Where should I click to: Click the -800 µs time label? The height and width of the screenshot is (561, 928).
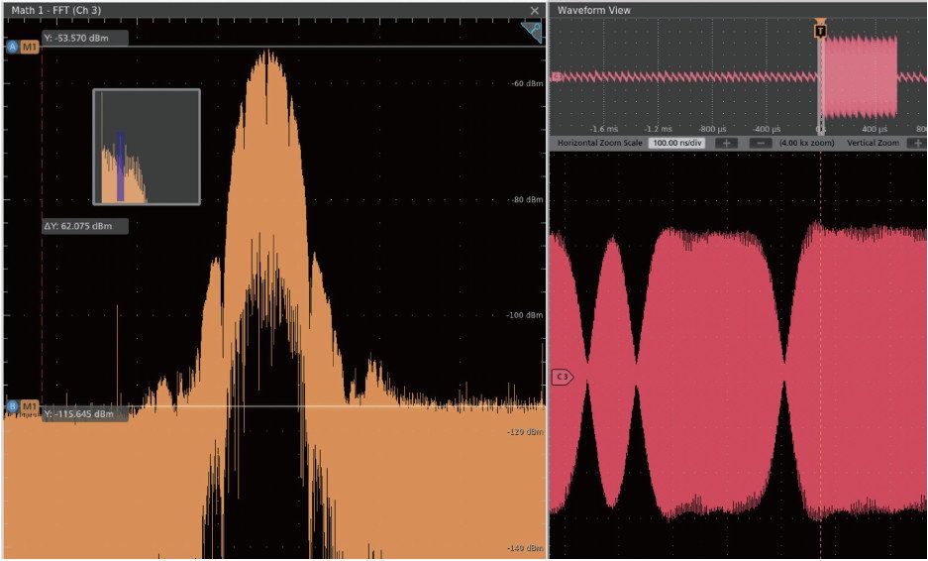point(712,129)
